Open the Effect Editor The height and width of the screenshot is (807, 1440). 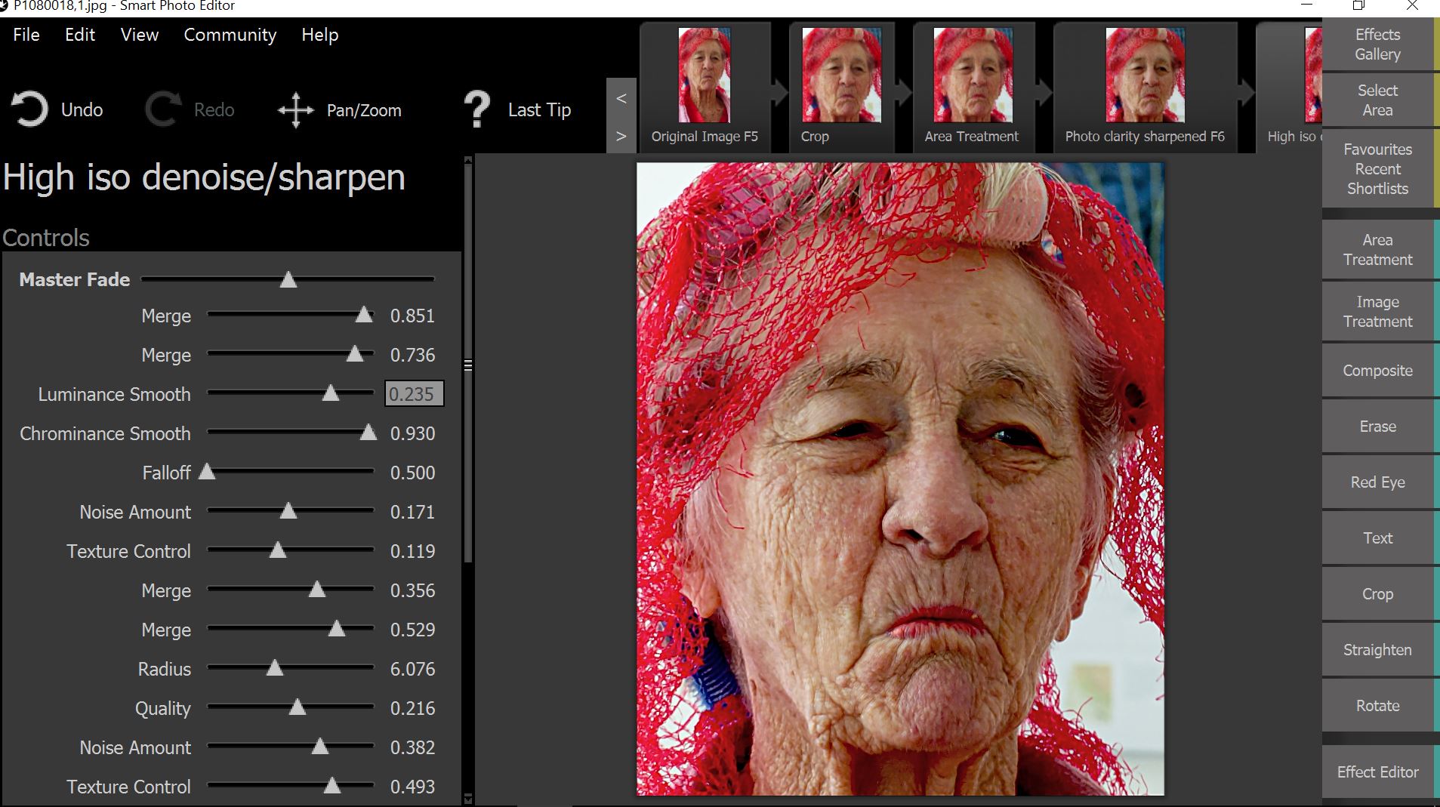click(1378, 772)
